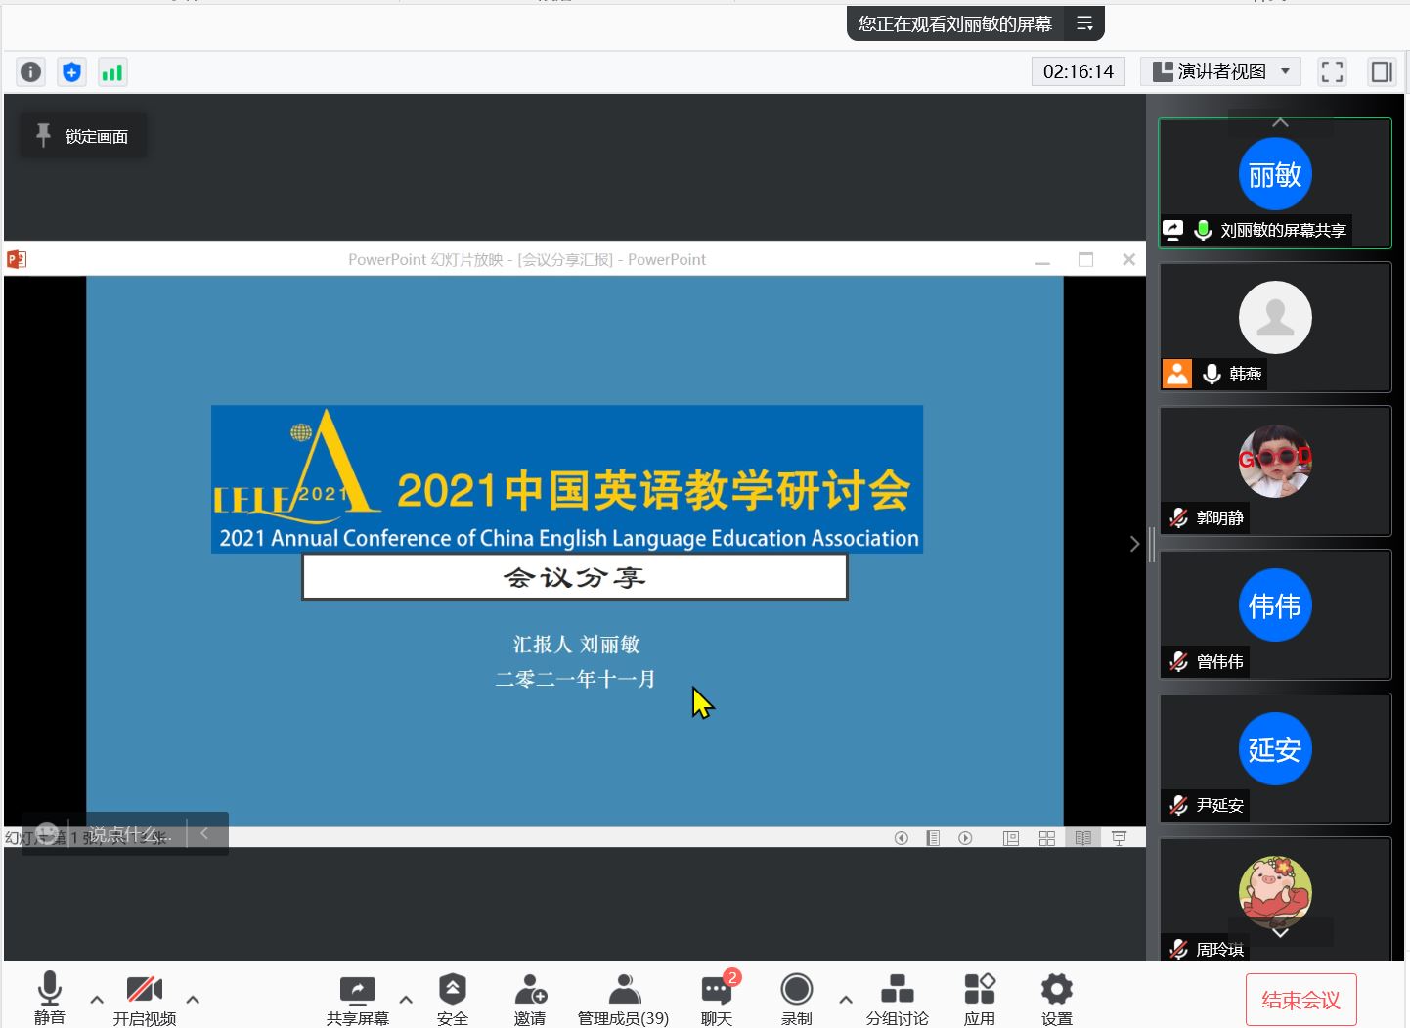Click the orange host icon beside 韩燕
This screenshot has height=1028, width=1410.
click(1177, 374)
